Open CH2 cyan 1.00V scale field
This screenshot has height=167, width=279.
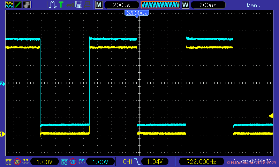[x=100, y=161]
